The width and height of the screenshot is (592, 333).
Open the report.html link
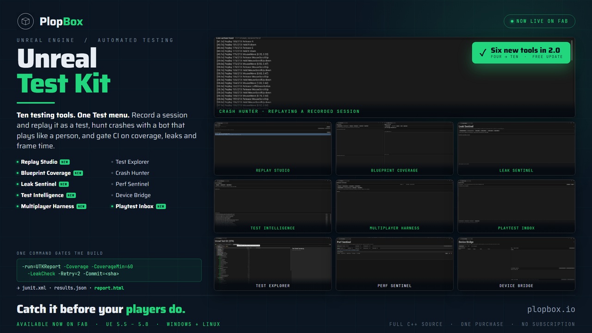click(x=109, y=288)
